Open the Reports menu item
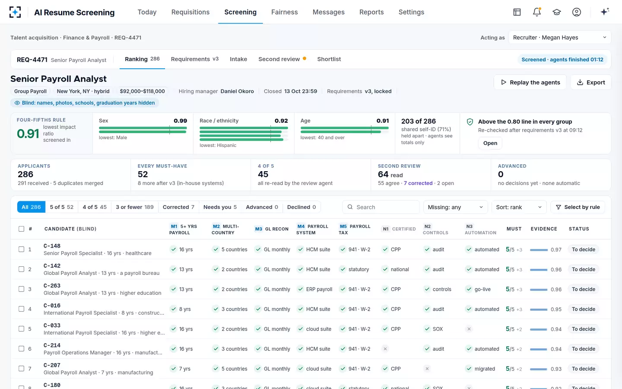This screenshot has height=389, width=622. (x=371, y=12)
